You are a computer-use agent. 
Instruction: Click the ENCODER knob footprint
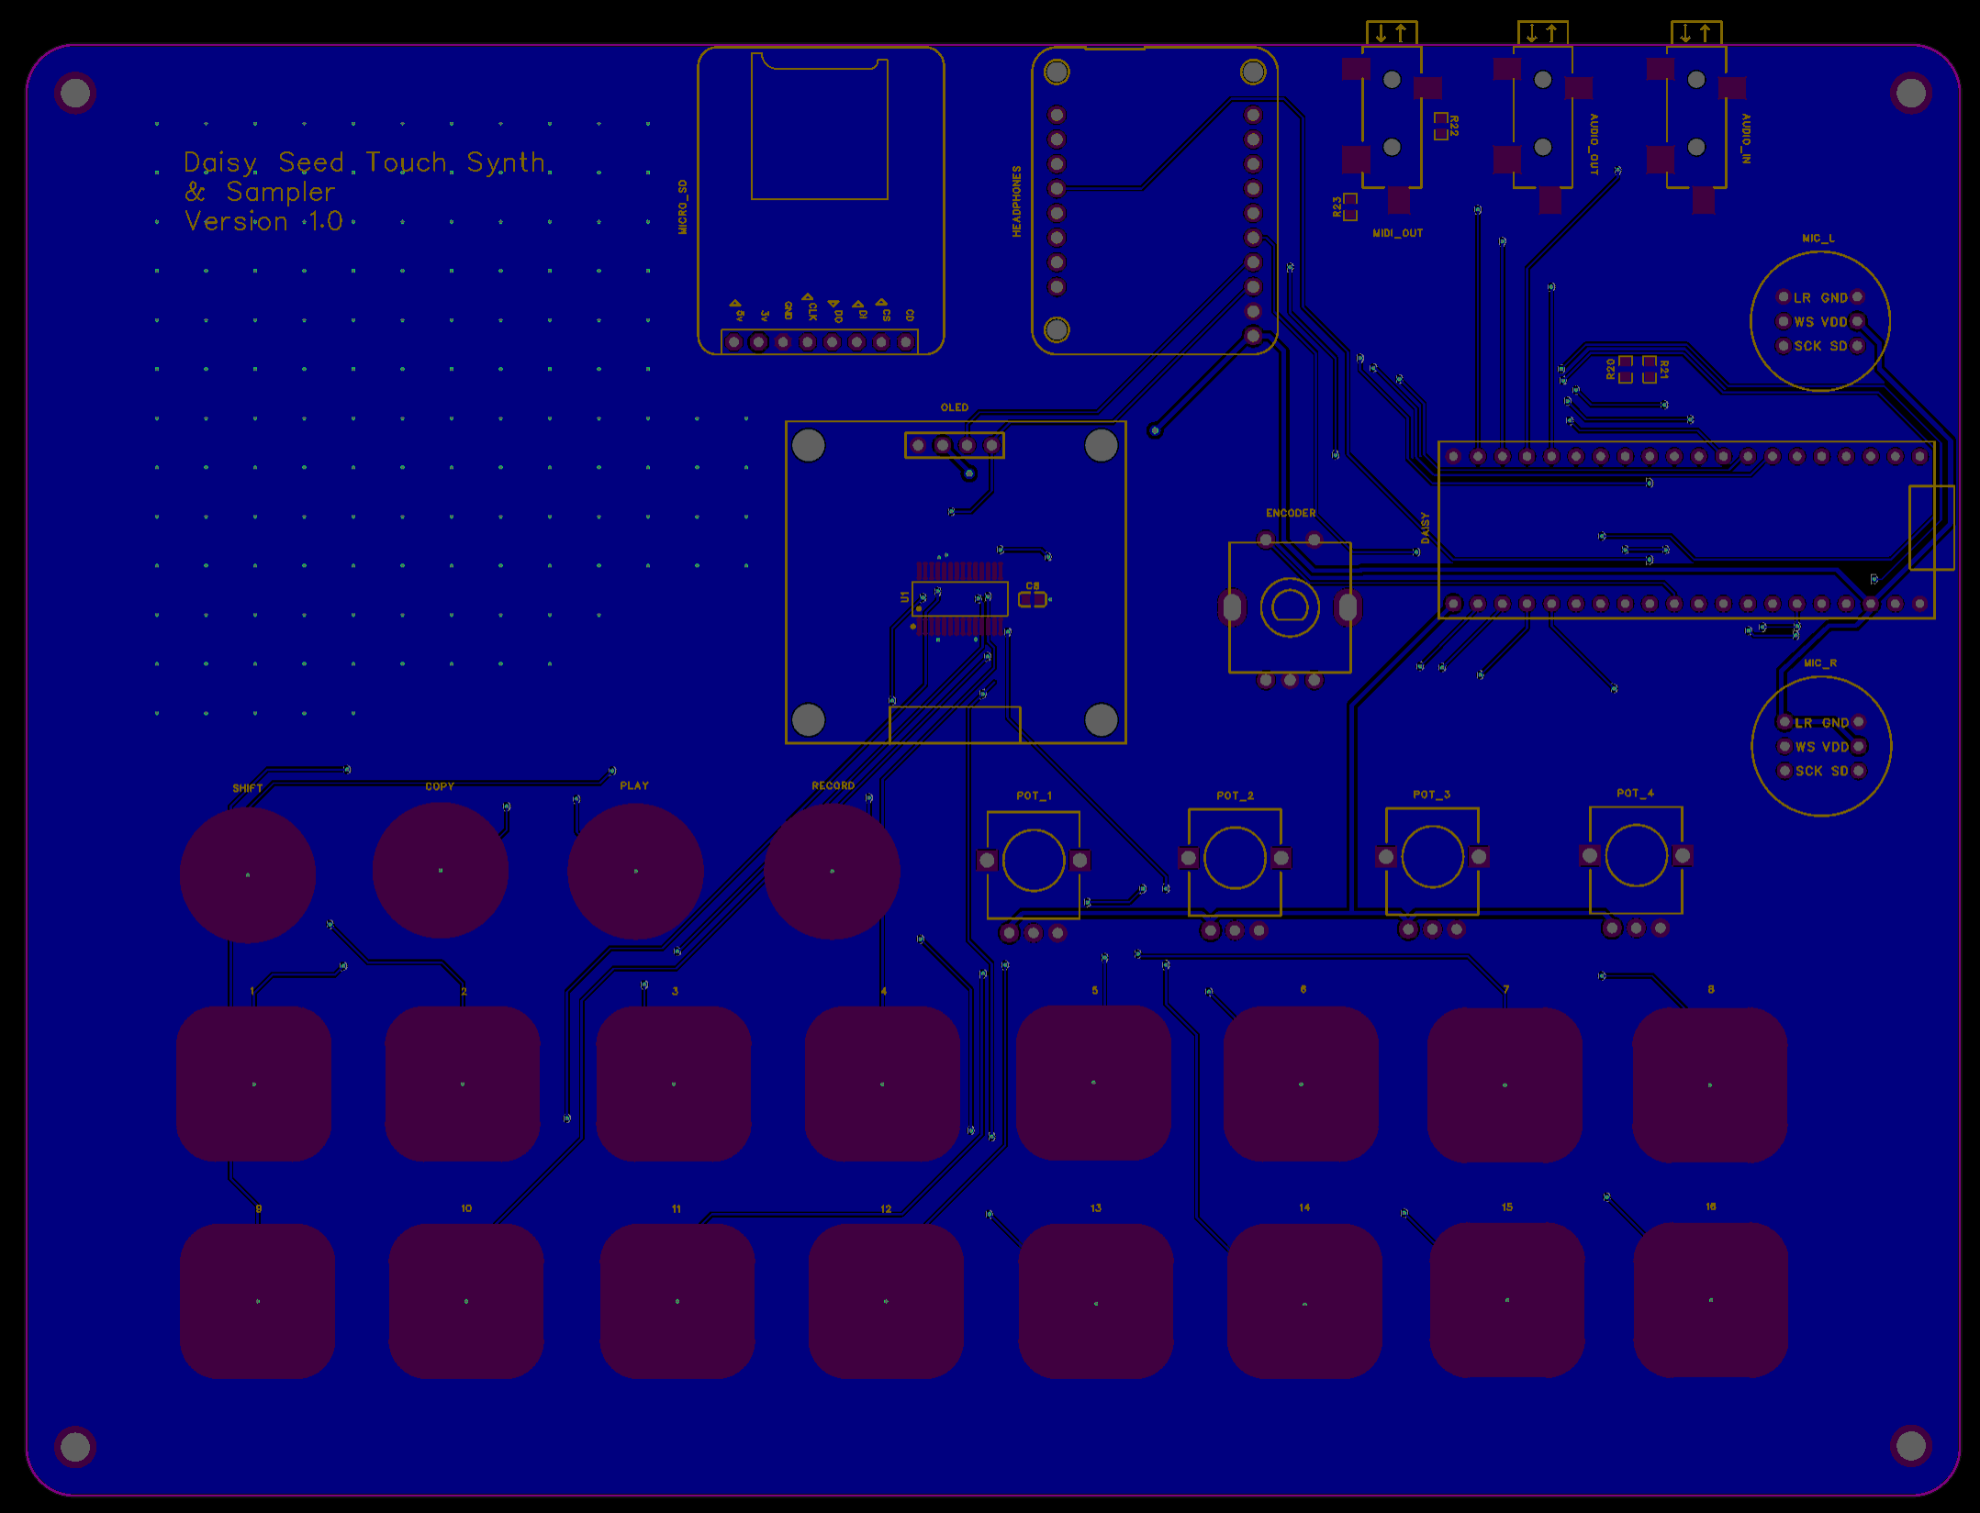[x=1290, y=606]
